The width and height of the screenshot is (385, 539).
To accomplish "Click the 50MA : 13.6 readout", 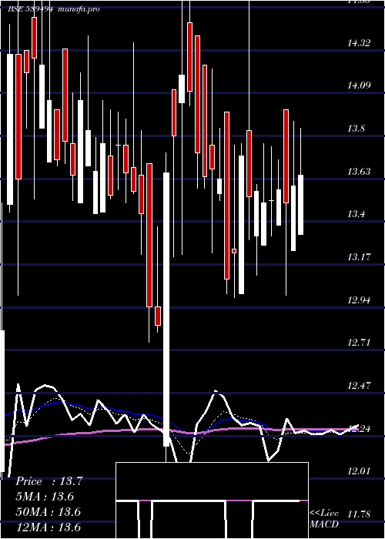I will coord(48,512).
